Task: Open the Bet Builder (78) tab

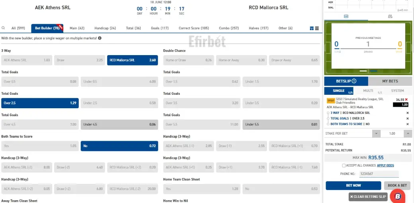Action: coord(47,28)
